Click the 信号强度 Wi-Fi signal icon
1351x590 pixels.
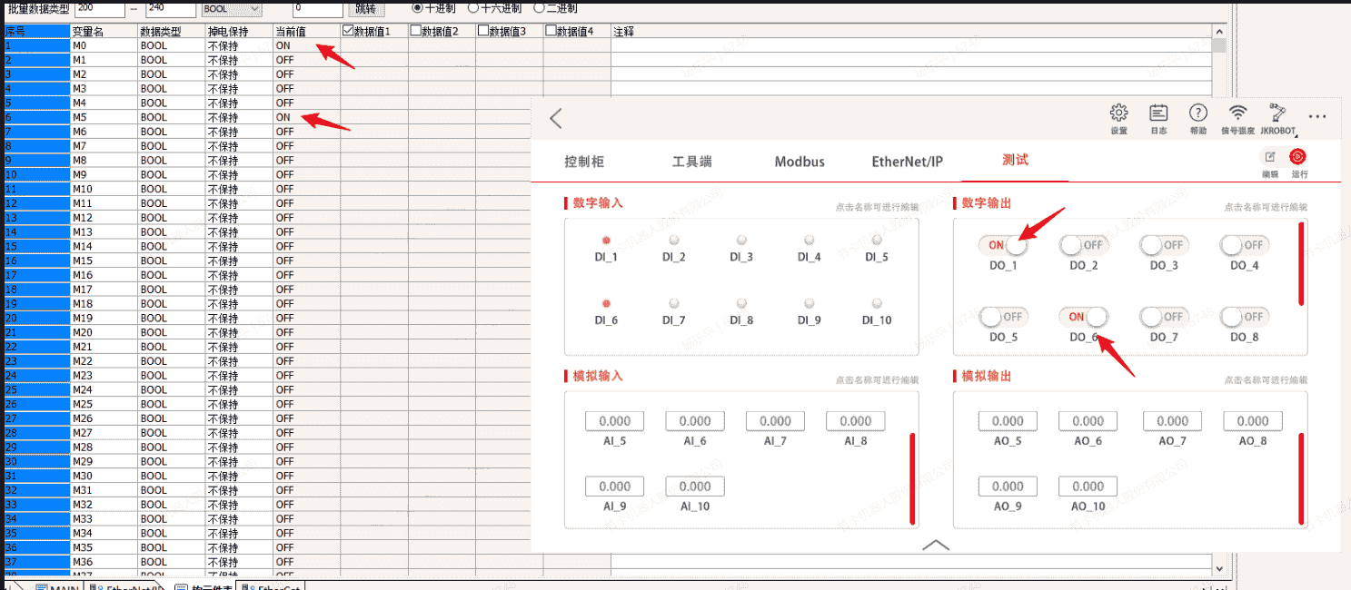point(1237,113)
